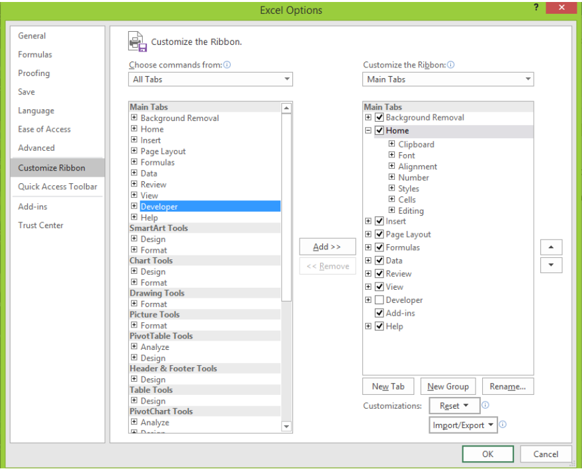
Task: Open Help with the question mark icon
Action: (x=536, y=7)
